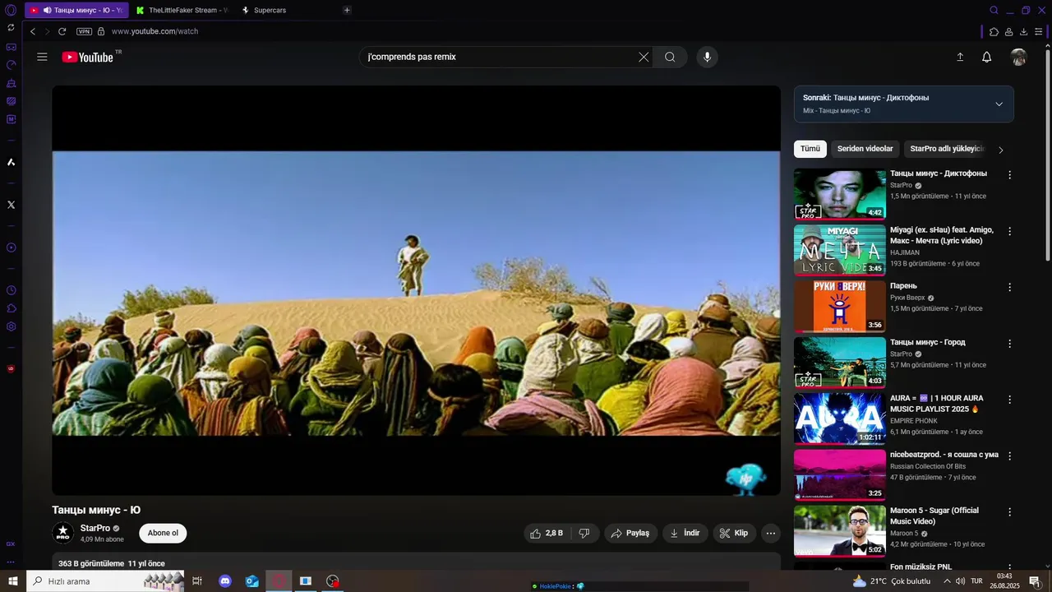
Task: Open the browser extensions cube icon
Action: point(994,31)
